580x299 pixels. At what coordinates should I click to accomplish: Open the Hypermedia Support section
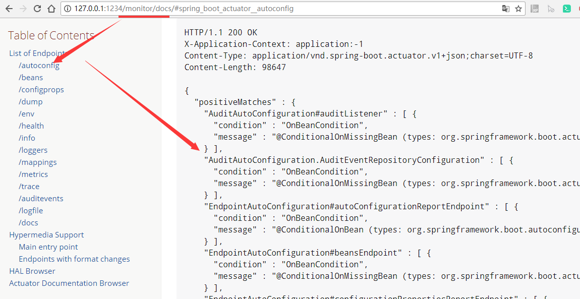coord(46,235)
